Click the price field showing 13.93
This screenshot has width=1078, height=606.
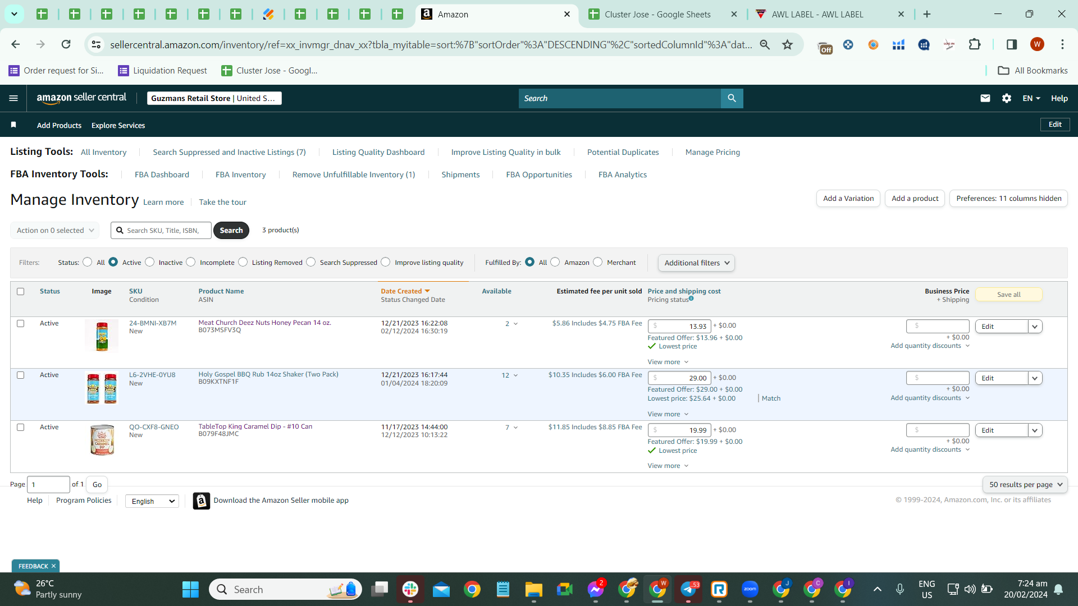pos(679,326)
